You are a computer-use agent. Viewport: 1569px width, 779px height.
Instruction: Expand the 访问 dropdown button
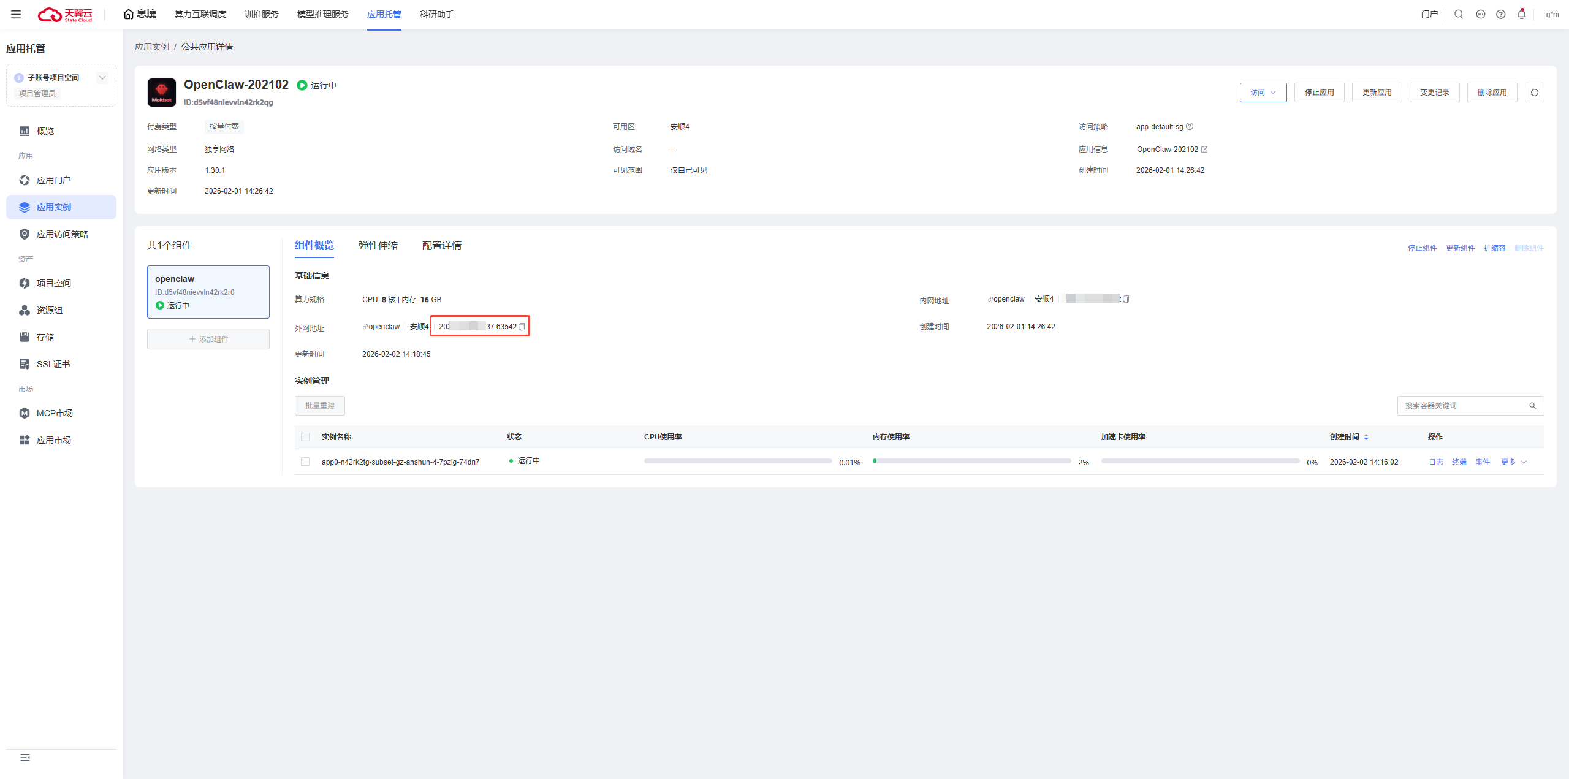click(x=1263, y=93)
